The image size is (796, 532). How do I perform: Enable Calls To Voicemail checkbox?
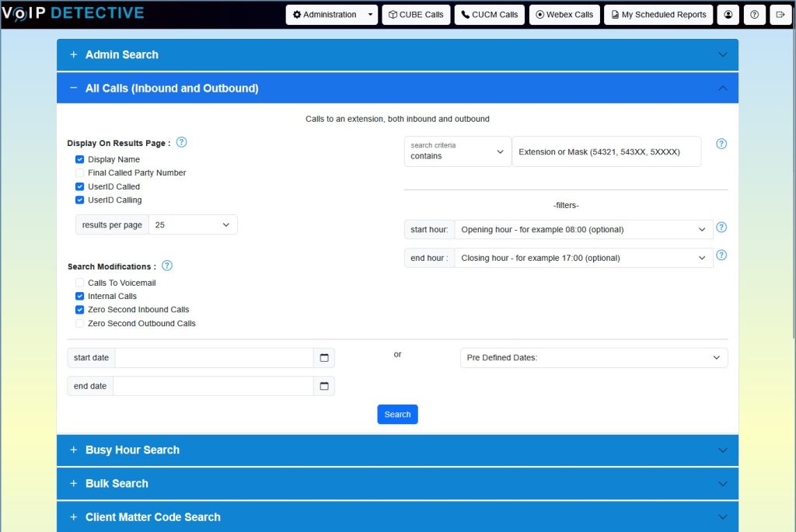[x=80, y=283]
